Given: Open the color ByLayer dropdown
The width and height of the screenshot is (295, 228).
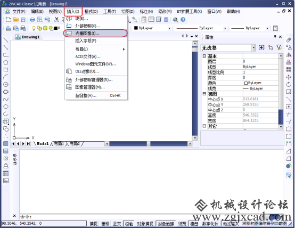Looking at the screenshot, I should point(169,28).
